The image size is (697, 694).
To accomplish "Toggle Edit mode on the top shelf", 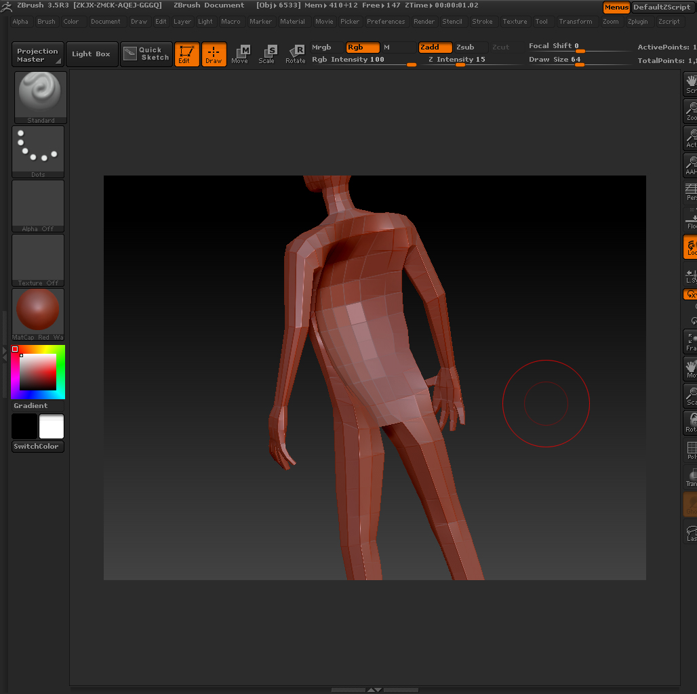I will tap(186, 54).
